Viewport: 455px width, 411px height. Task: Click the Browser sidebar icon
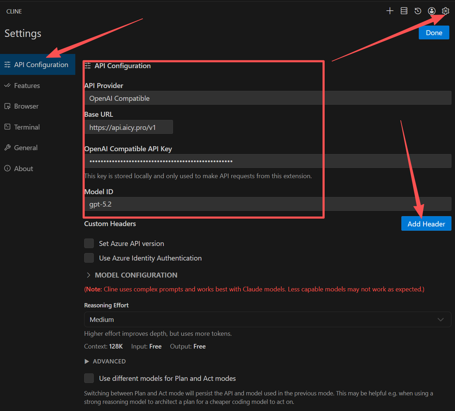coord(7,106)
